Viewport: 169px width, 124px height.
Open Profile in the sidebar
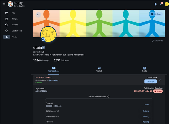(15, 37)
